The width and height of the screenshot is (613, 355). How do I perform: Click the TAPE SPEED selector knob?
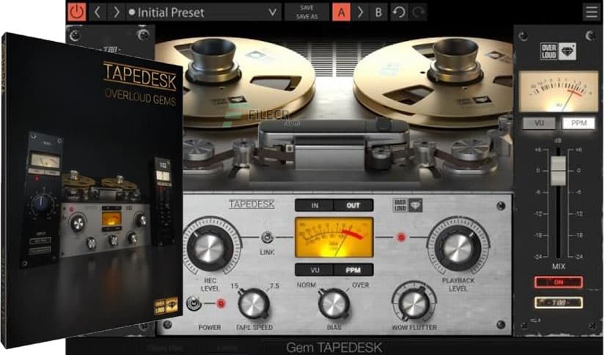(x=253, y=304)
